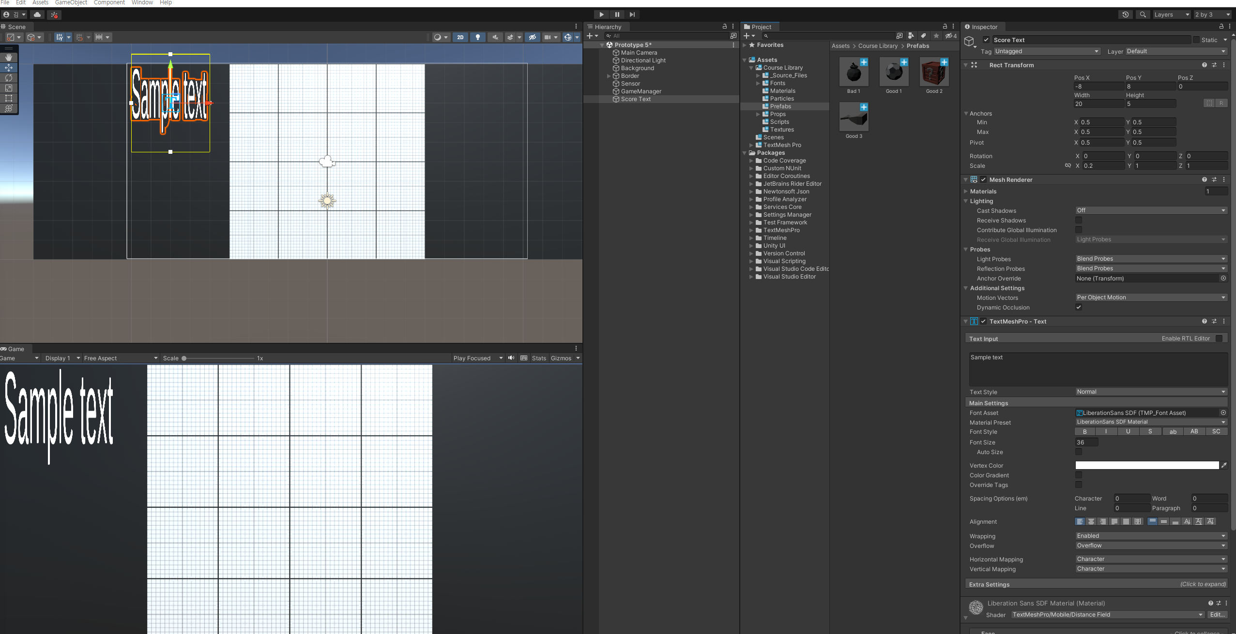Mute audio in Game view
The image size is (1236, 634).
point(511,358)
